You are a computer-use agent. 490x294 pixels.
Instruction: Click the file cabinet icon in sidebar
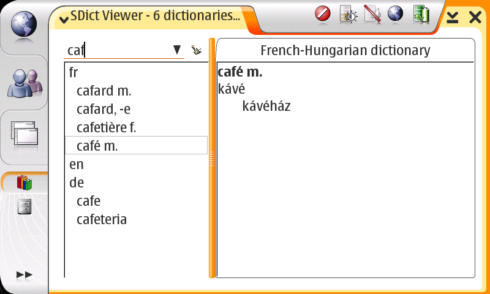(24, 207)
